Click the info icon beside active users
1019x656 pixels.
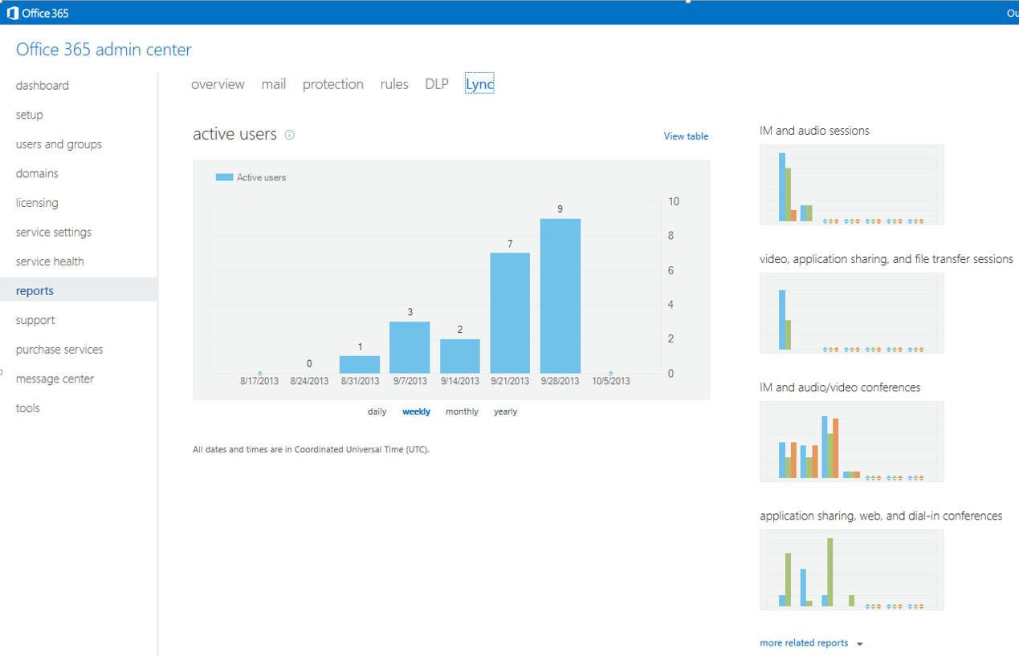click(x=290, y=135)
